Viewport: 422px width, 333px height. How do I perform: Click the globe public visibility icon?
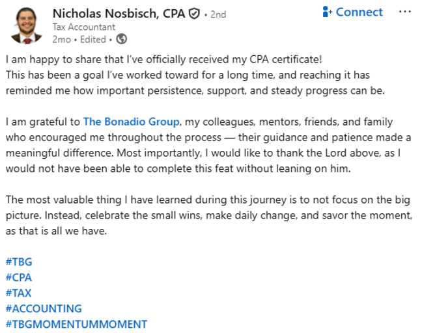[121, 39]
